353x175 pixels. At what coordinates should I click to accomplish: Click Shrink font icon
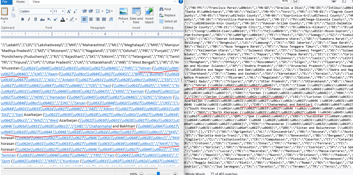(x=75, y=11)
